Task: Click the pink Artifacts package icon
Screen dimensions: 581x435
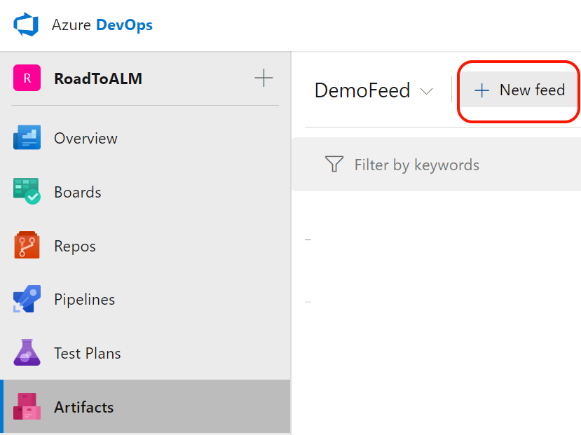Action: coord(27,407)
